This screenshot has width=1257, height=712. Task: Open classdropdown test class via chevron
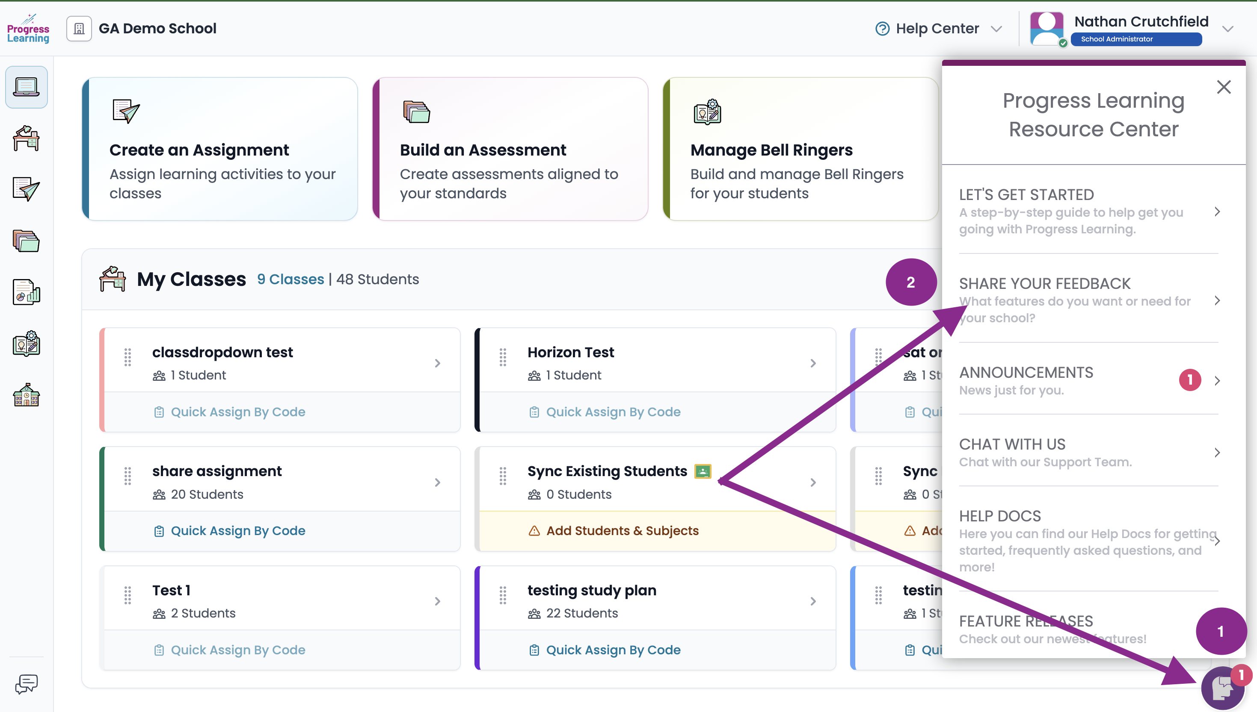tap(438, 363)
